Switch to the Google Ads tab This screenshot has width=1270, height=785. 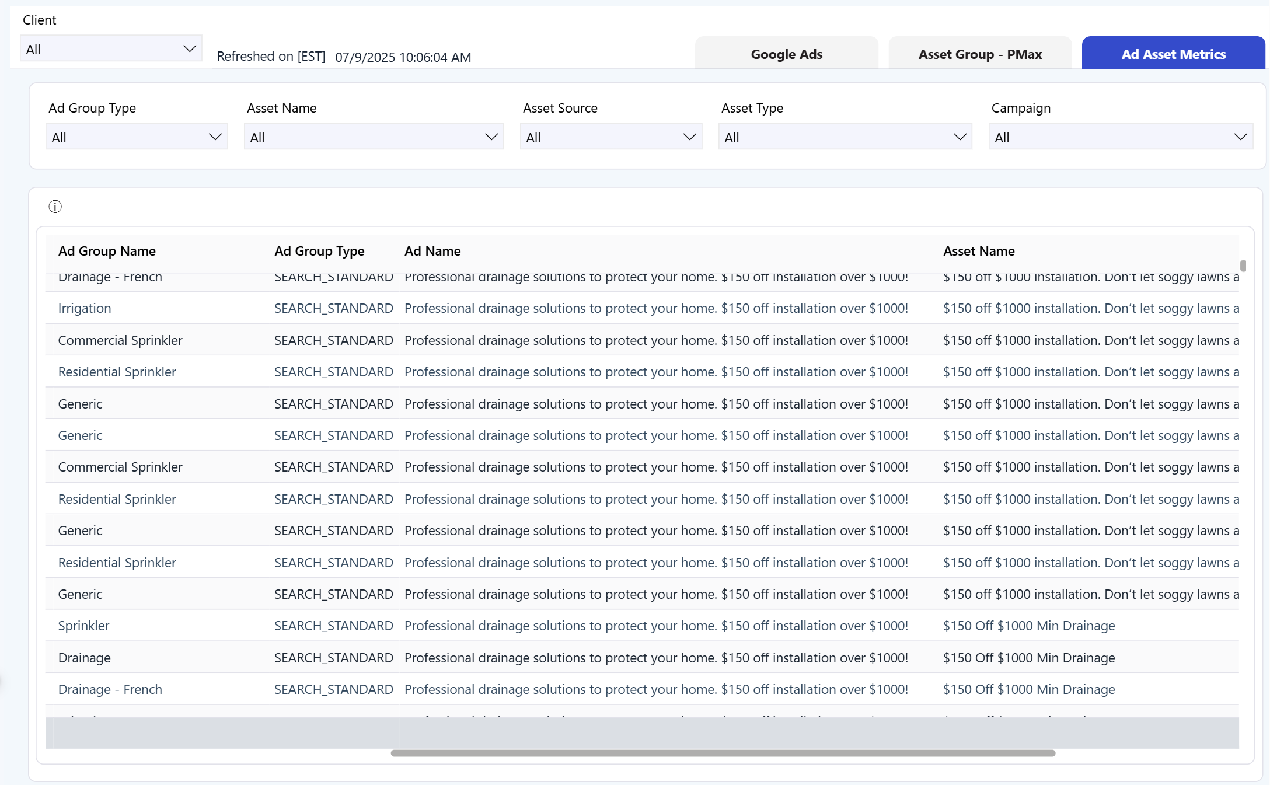(786, 54)
